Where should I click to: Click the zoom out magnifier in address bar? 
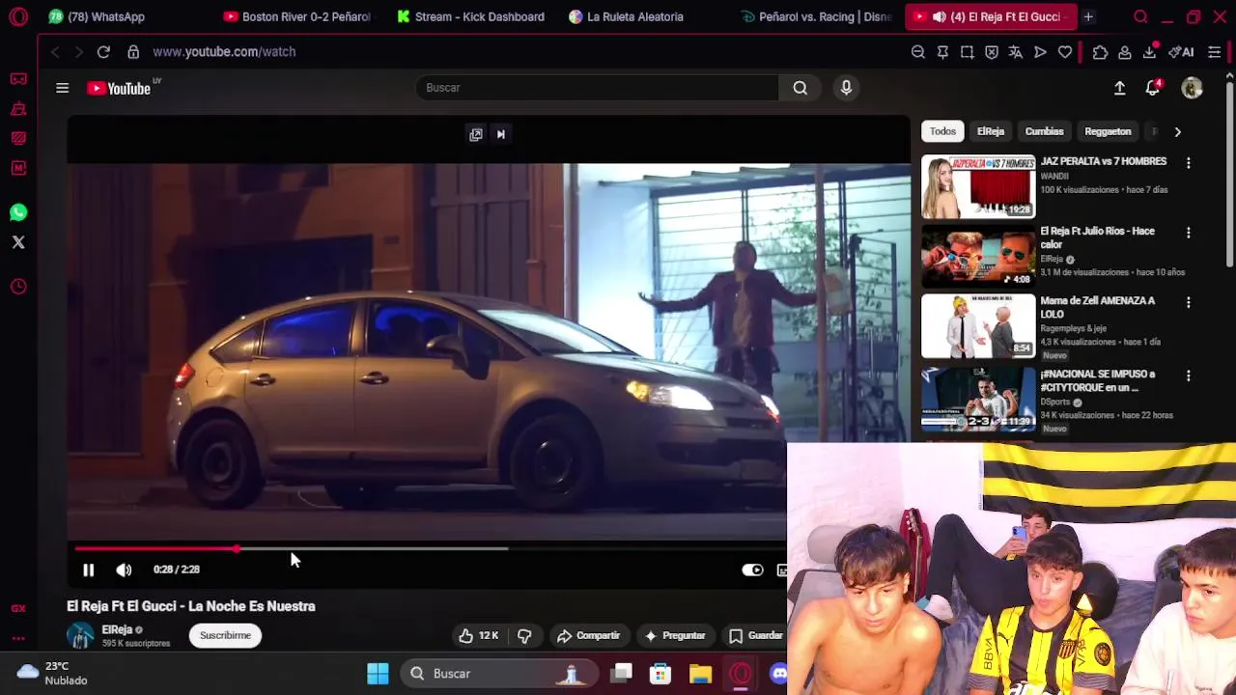click(918, 52)
